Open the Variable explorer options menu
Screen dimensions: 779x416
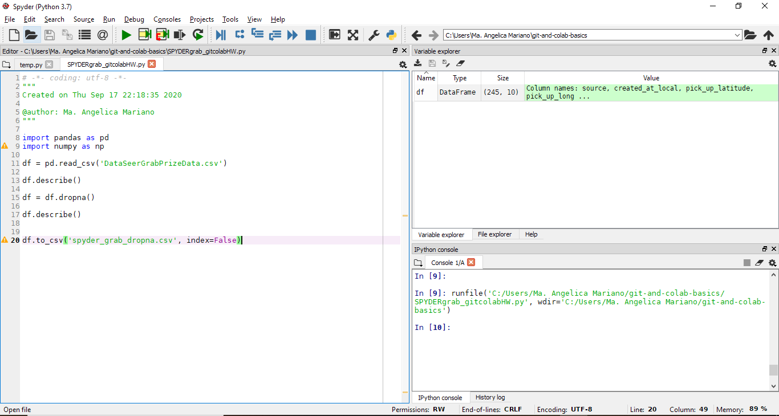(772, 63)
